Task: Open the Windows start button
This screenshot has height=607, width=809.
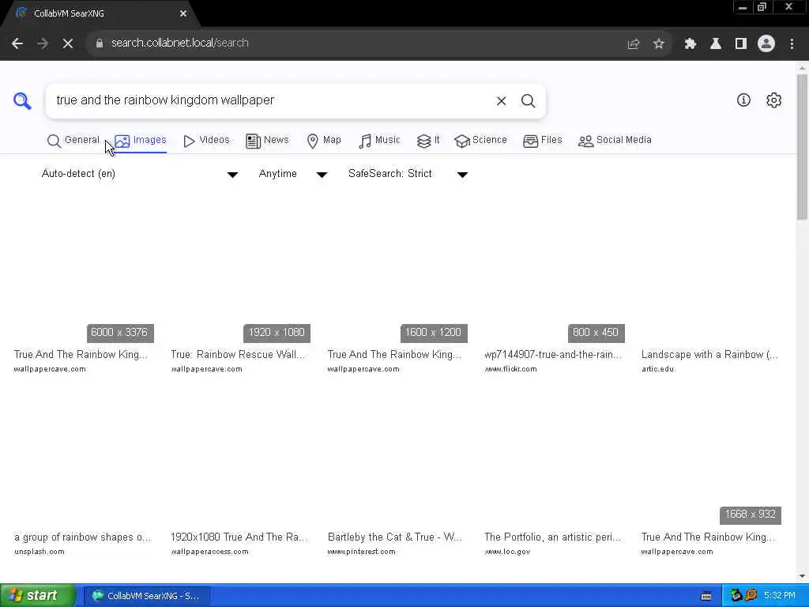Action: tap(37, 596)
